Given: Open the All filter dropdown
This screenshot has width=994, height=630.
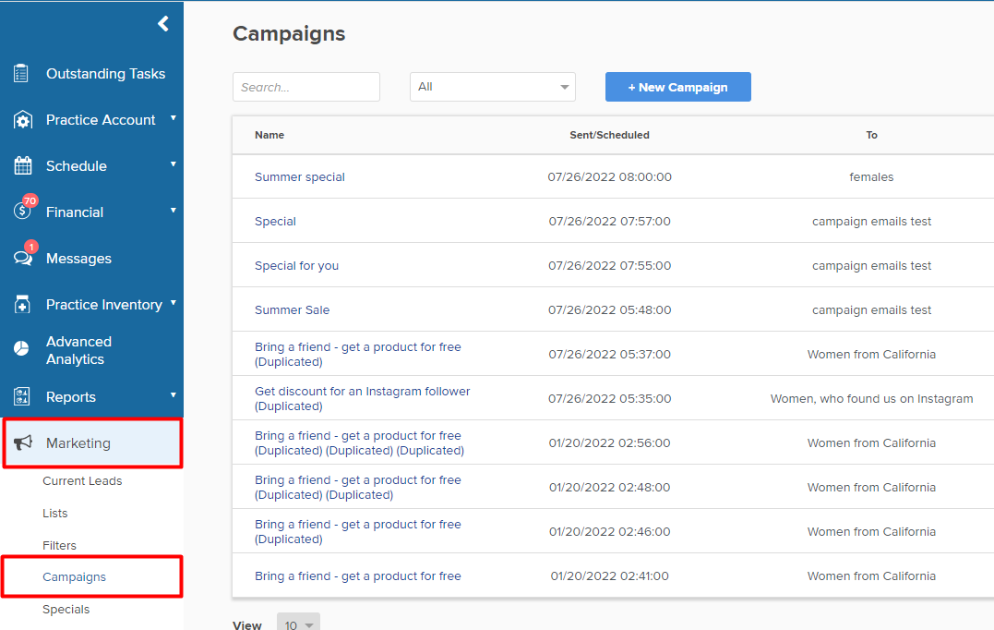Looking at the screenshot, I should 492,87.
